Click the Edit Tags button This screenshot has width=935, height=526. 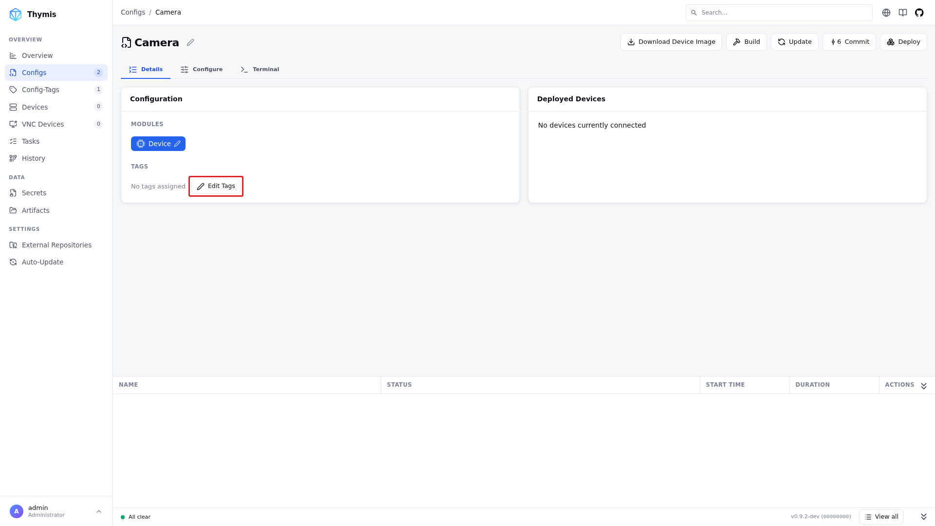(216, 186)
